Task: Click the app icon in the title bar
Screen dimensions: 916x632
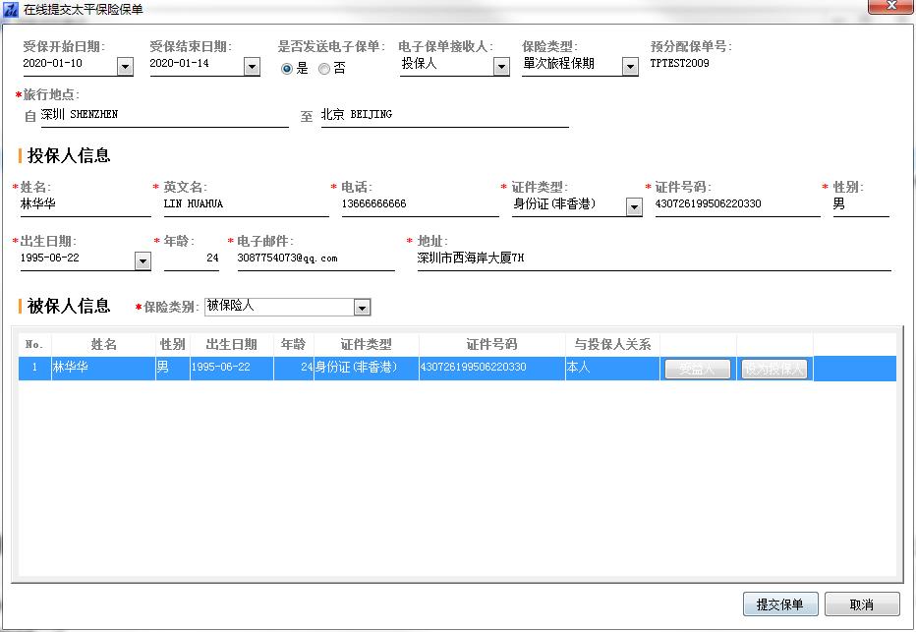Action: tap(11, 8)
